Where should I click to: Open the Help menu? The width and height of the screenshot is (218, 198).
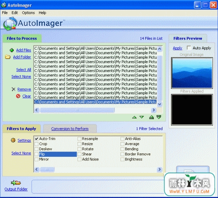tap(42, 13)
